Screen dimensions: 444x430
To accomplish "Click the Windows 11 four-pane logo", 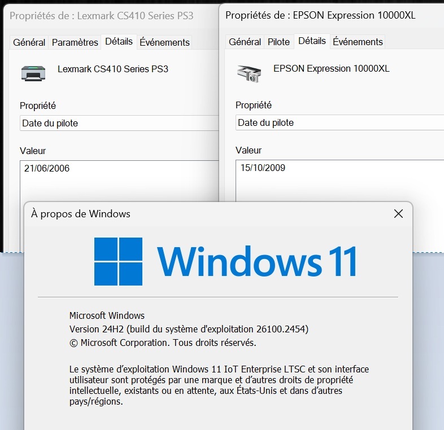I will (118, 261).
